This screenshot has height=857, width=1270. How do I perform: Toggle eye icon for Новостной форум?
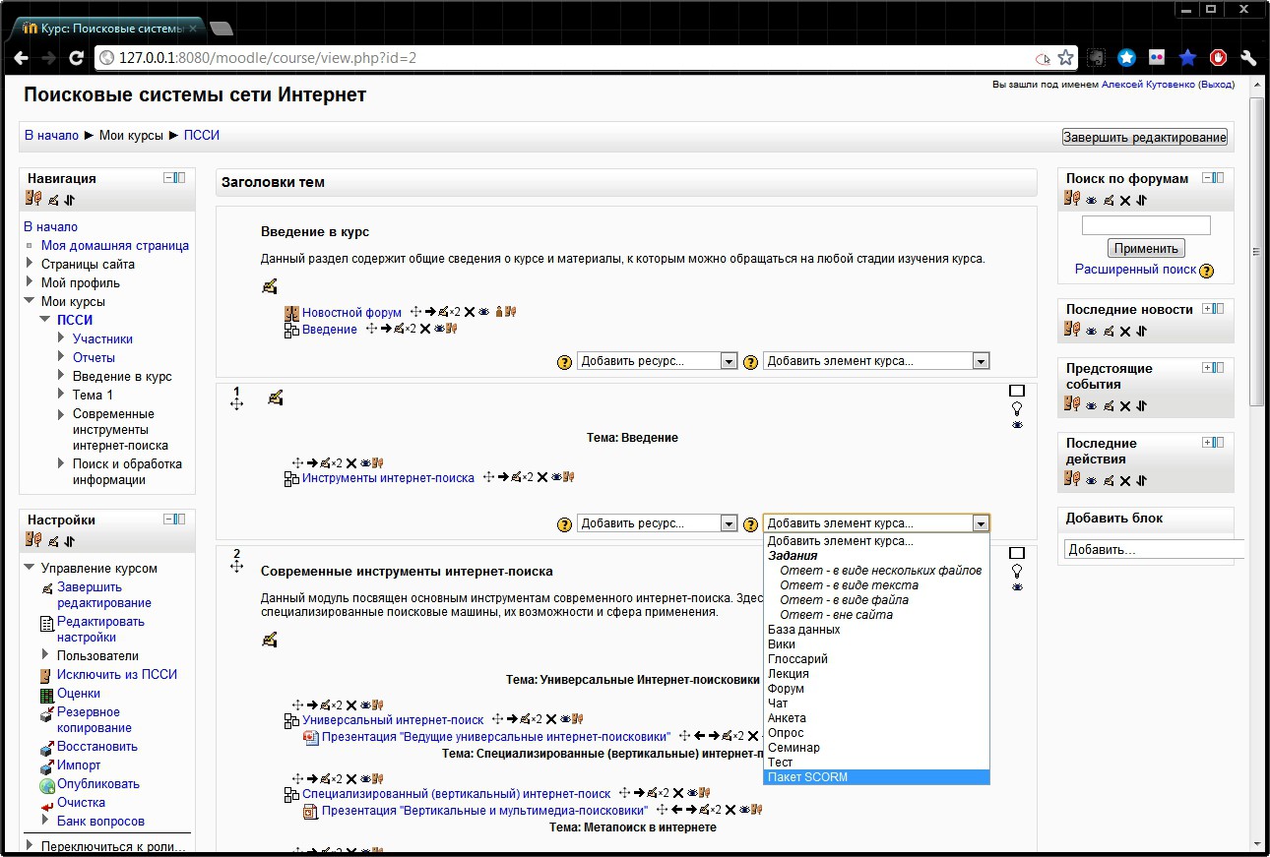tap(483, 312)
